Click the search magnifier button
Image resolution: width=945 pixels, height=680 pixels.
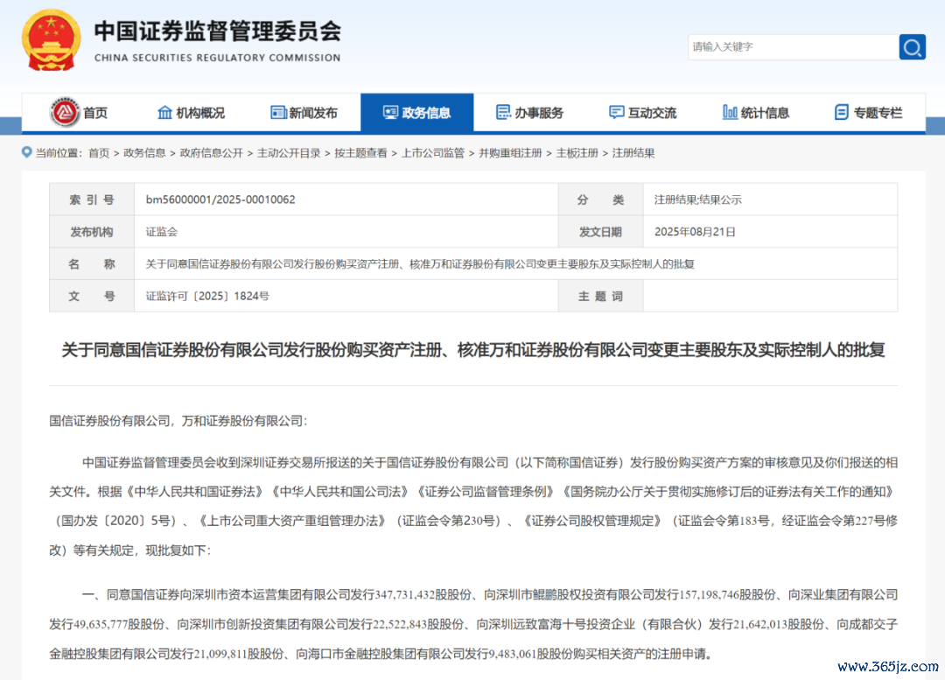(x=912, y=47)
